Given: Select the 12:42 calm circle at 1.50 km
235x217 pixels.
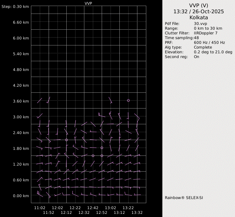Looking at the screenshot, I should click(93, 155).
